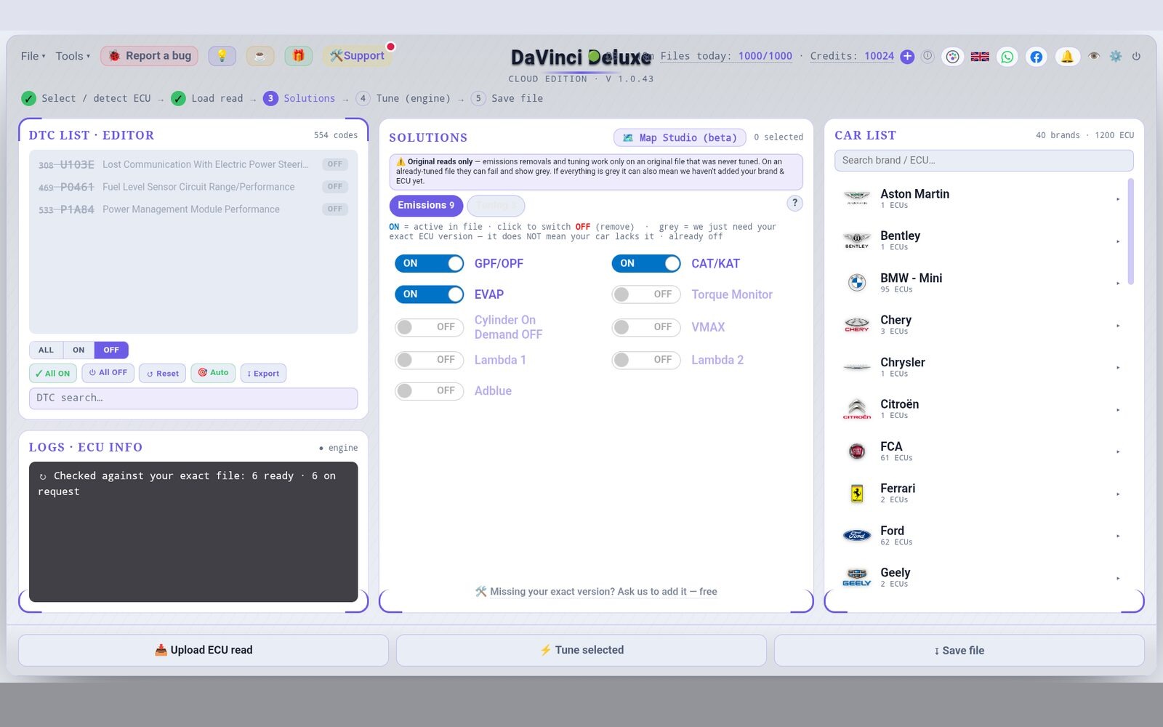This screenshot has width=1163, height=727.
Task: Toggle the Torque Monitor switch
Action: [x=646, y=294]
